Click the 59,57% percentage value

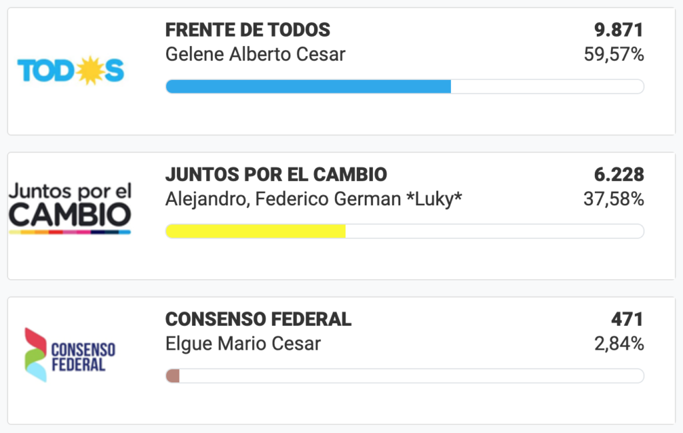click(614, 55)
